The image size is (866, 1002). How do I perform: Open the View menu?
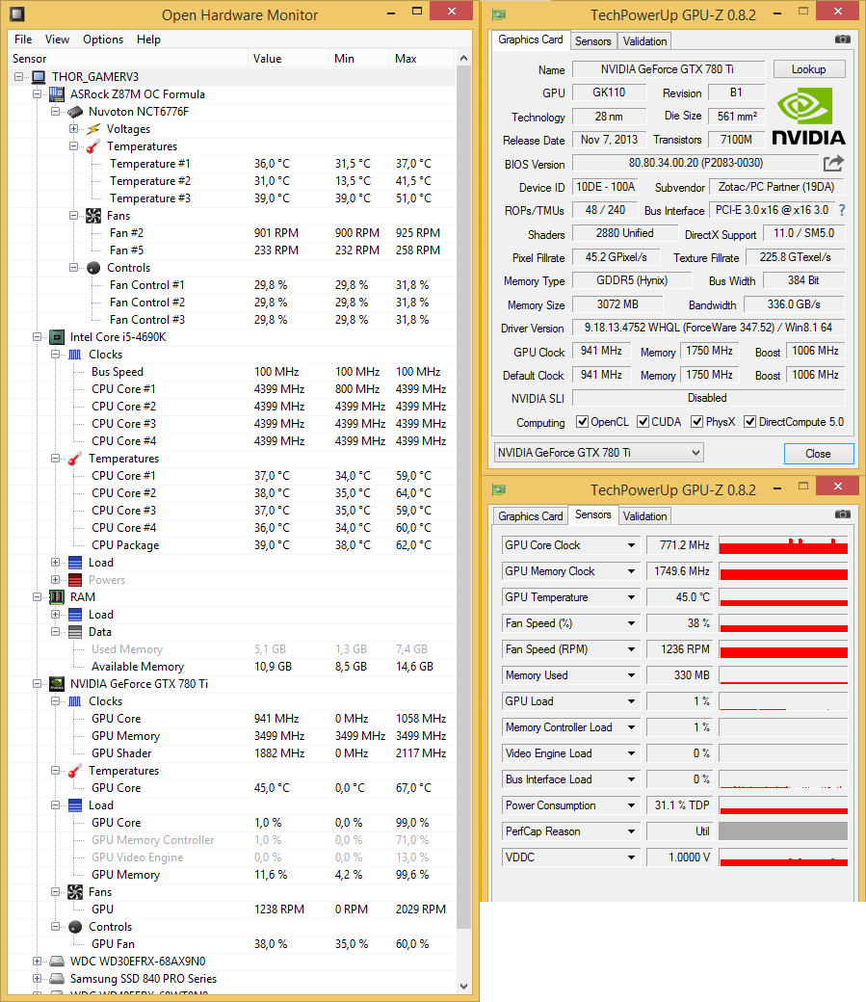pyautogui.click(x=57, y=40)
